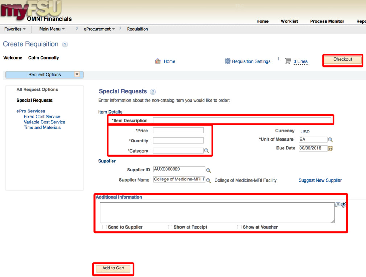Focus the Category input field
Image resolution: width=366 pixels, height=277 pixels.
[x=178, y=150]
